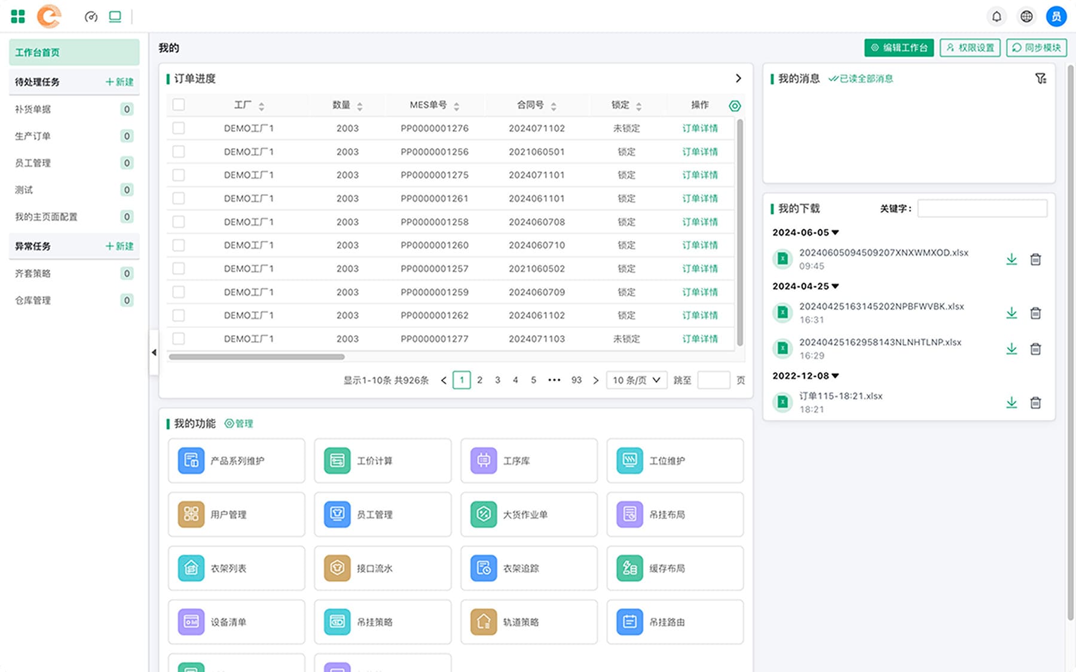Image resolution: width=1076 pixels, height=672 pixels.
Task: Open the green app grid menu icon
Action: coord(18,17)
